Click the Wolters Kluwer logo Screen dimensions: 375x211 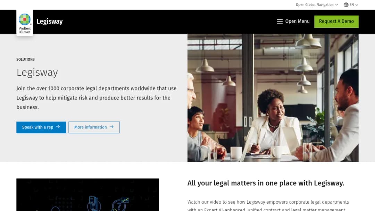click(x=25, y=23)
